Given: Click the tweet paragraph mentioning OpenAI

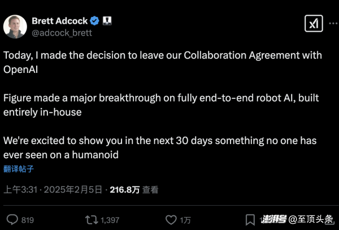Looking at the screenshot, I should [162, 62].
